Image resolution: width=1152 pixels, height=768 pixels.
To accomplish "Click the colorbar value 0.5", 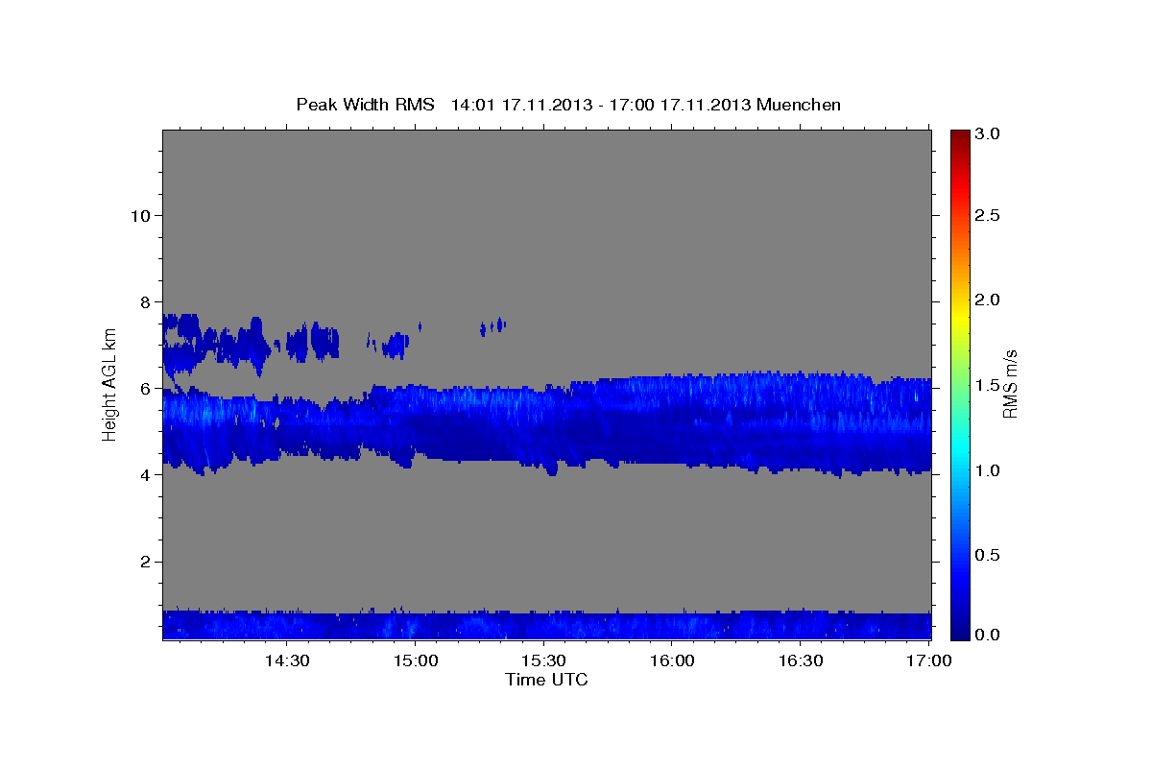I will coord(989,555).
